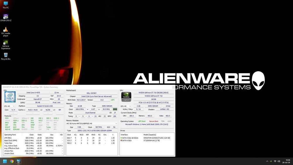Open the Recycle Bin desktop icon
Viewport: 293px width, 165px height.
point(6,56)
